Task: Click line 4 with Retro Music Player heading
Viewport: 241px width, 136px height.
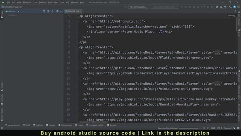Action: click(x=129, y=32)
